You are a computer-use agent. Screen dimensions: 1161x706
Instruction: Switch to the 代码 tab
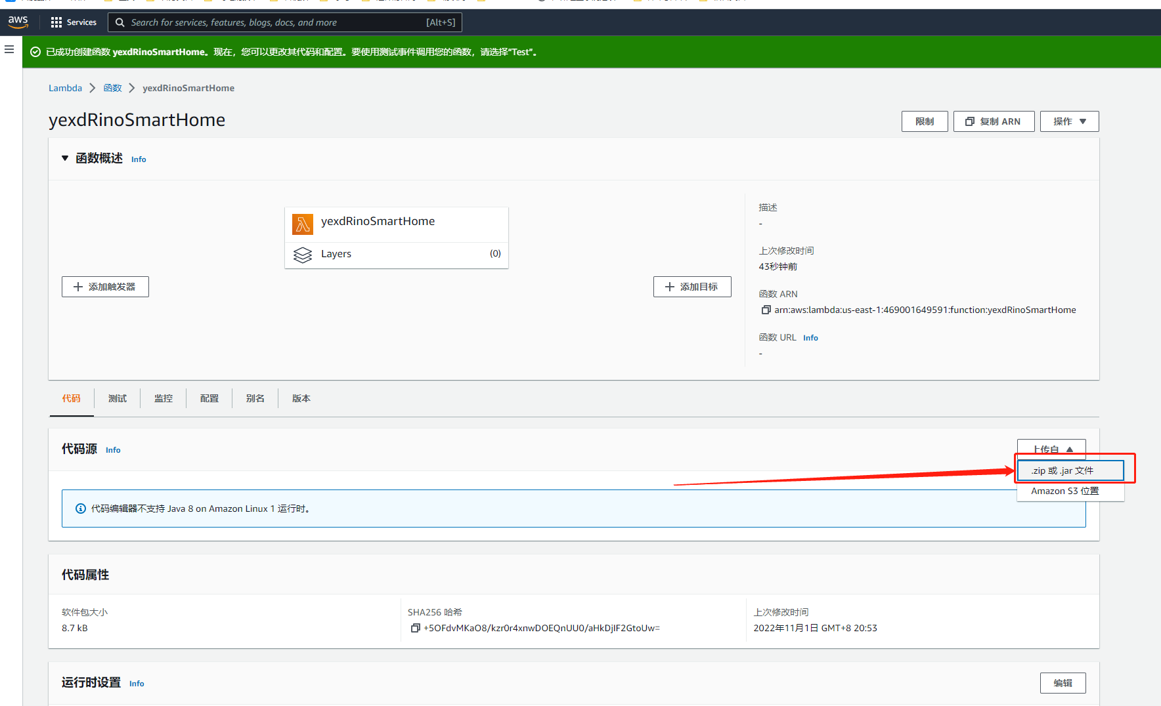pyautogui.click(x=72, y=398)
